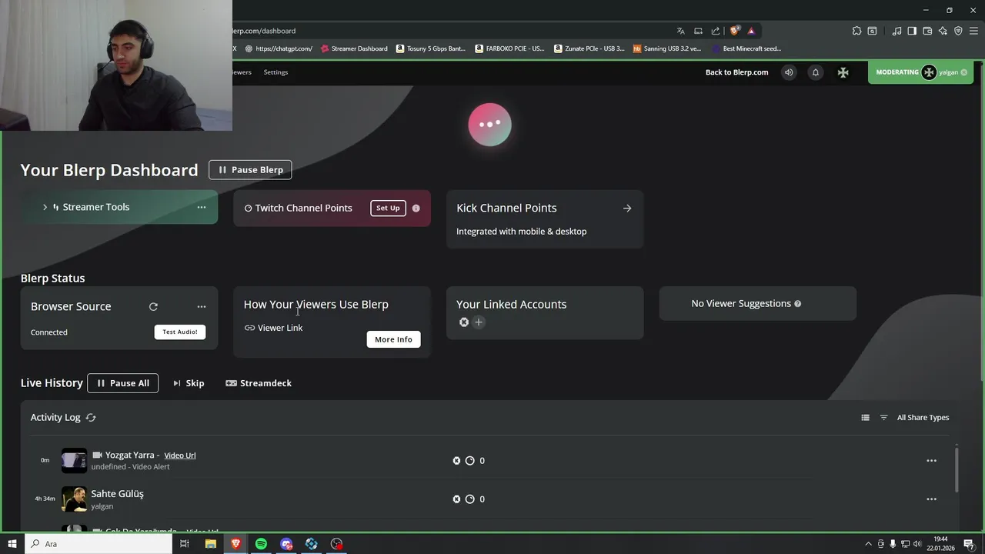
Task: Open the chatgpt.com bookmark
Action: pos(279,48)
